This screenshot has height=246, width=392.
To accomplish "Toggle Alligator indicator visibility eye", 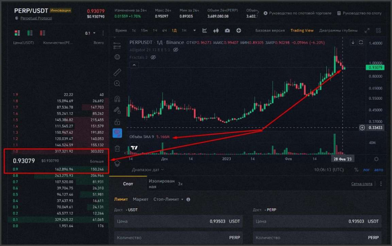I will (x=176, y=50).
